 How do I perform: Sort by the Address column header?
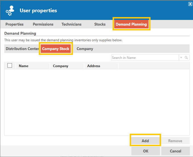click(101, 66)
